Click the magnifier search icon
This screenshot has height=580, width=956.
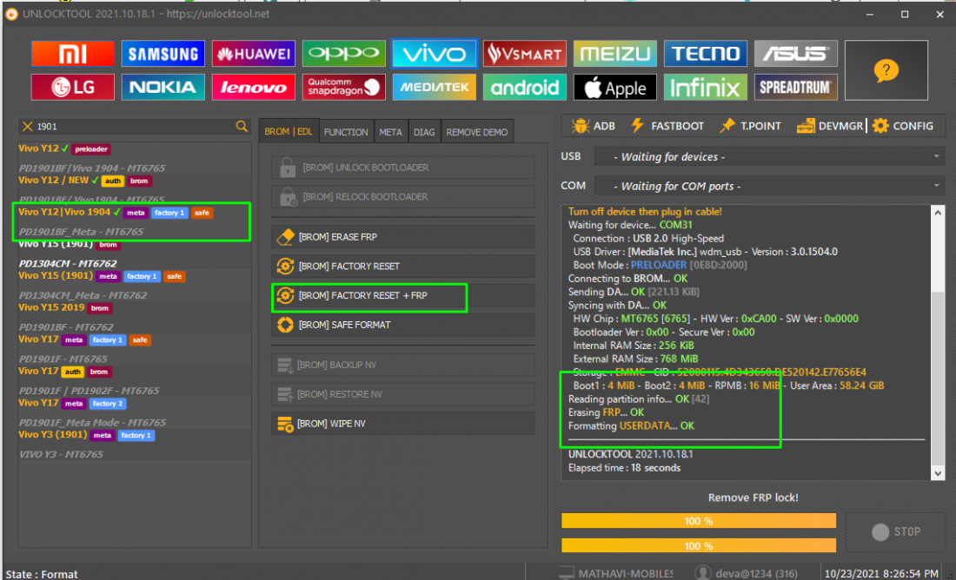242,126
